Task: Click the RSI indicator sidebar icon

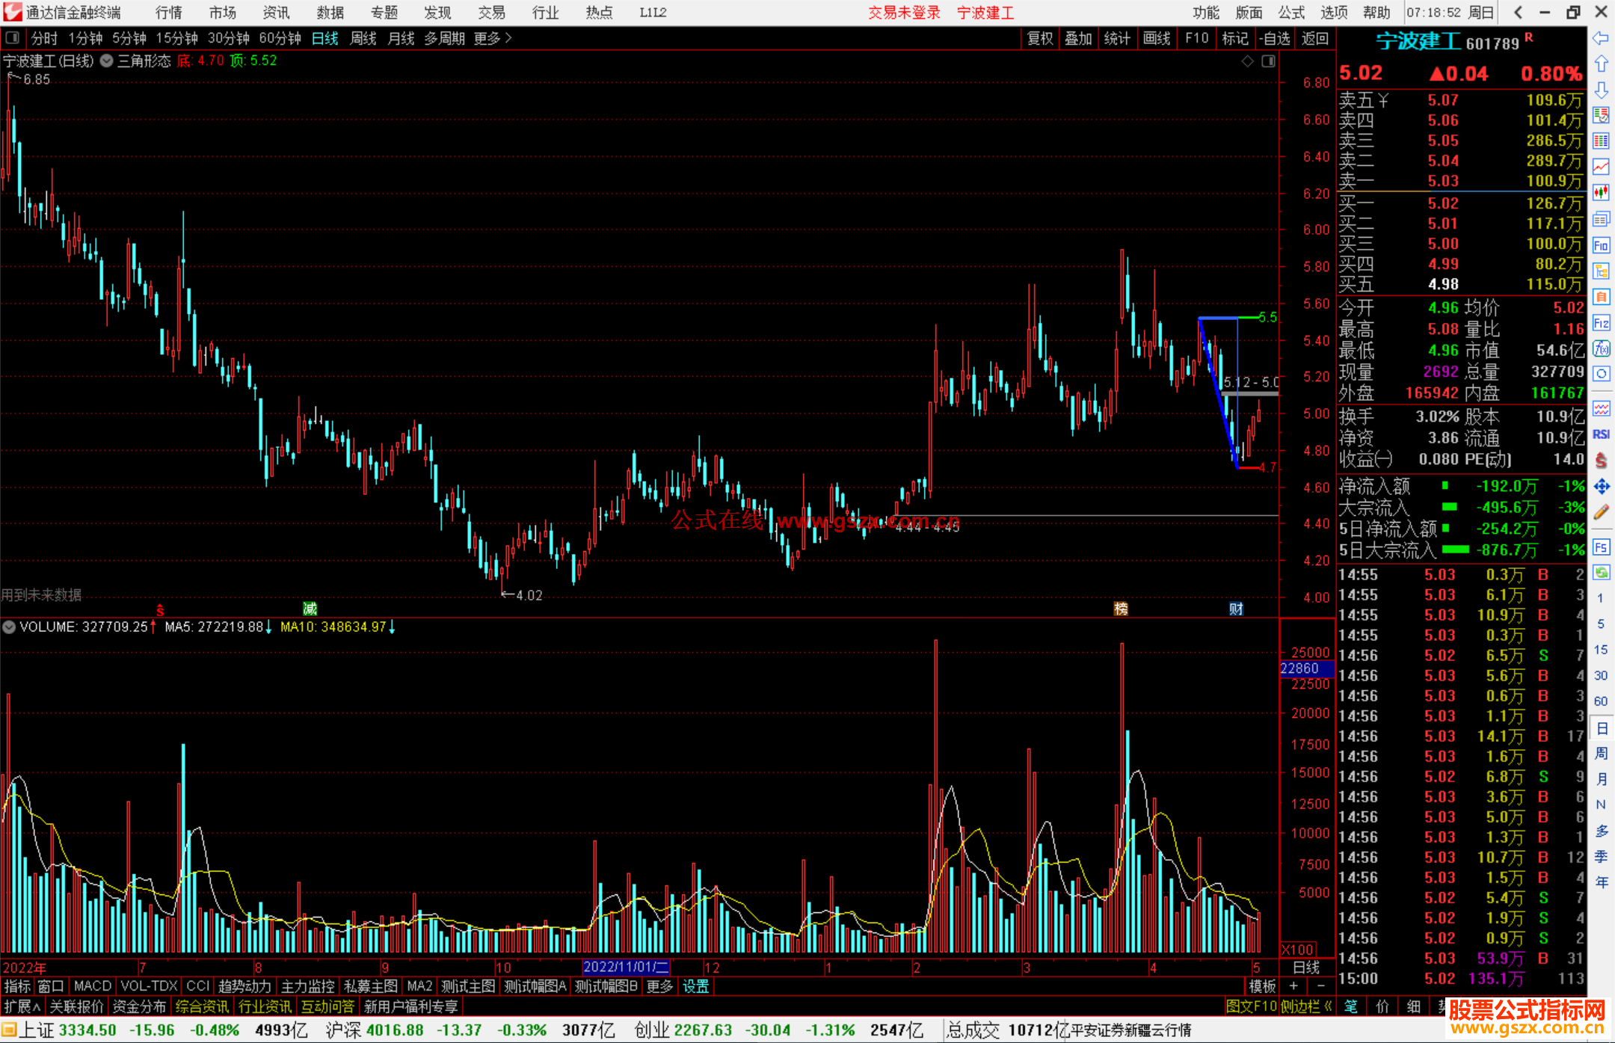Action: click(1601, 434)
